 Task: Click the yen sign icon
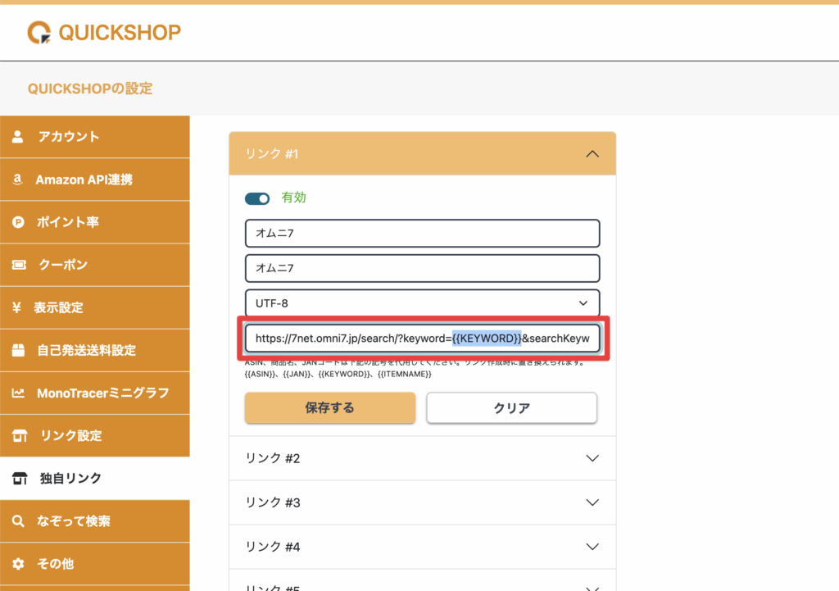click(16, 307)
